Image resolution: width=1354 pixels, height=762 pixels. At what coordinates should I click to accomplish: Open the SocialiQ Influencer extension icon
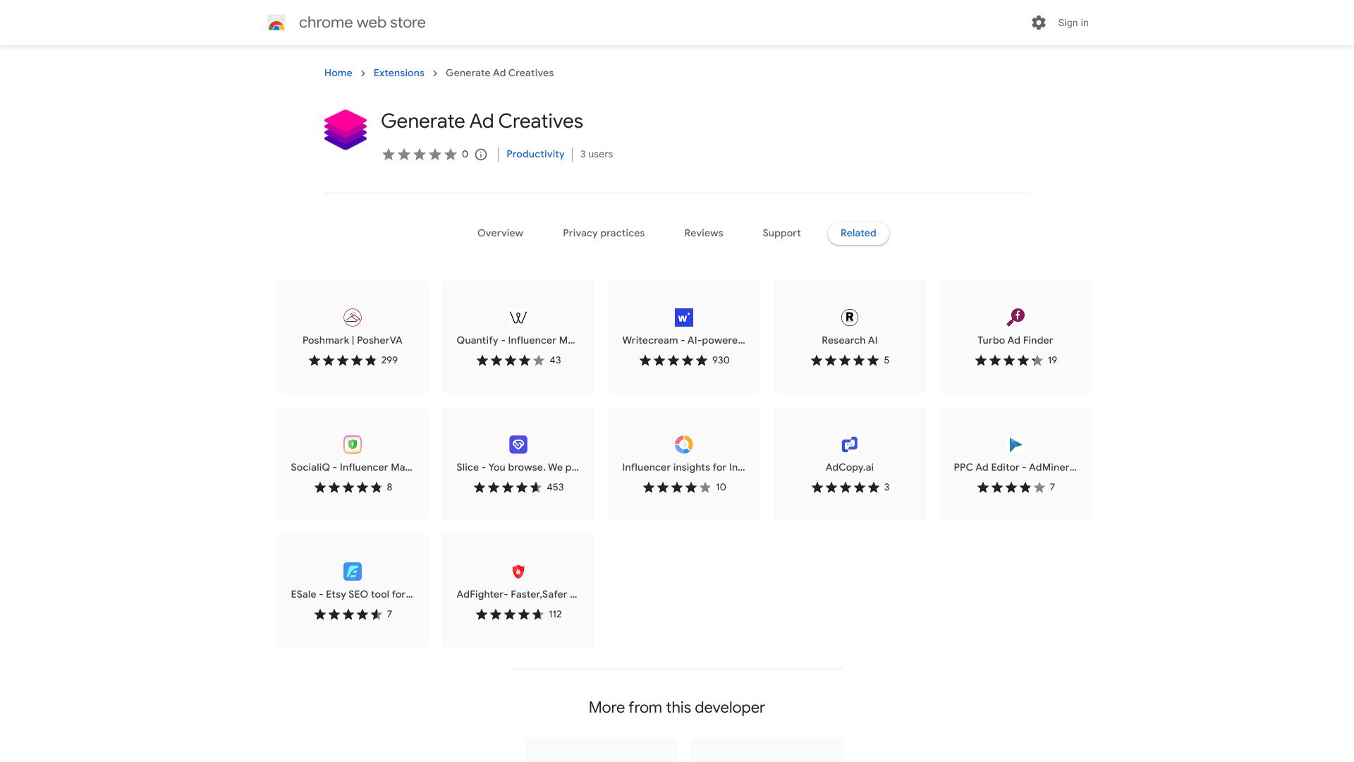(x=353, y=444)
